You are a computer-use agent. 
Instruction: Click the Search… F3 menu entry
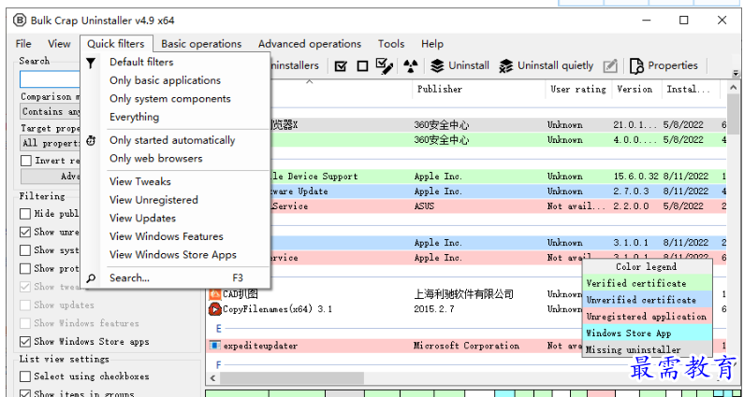coord(129,278)
